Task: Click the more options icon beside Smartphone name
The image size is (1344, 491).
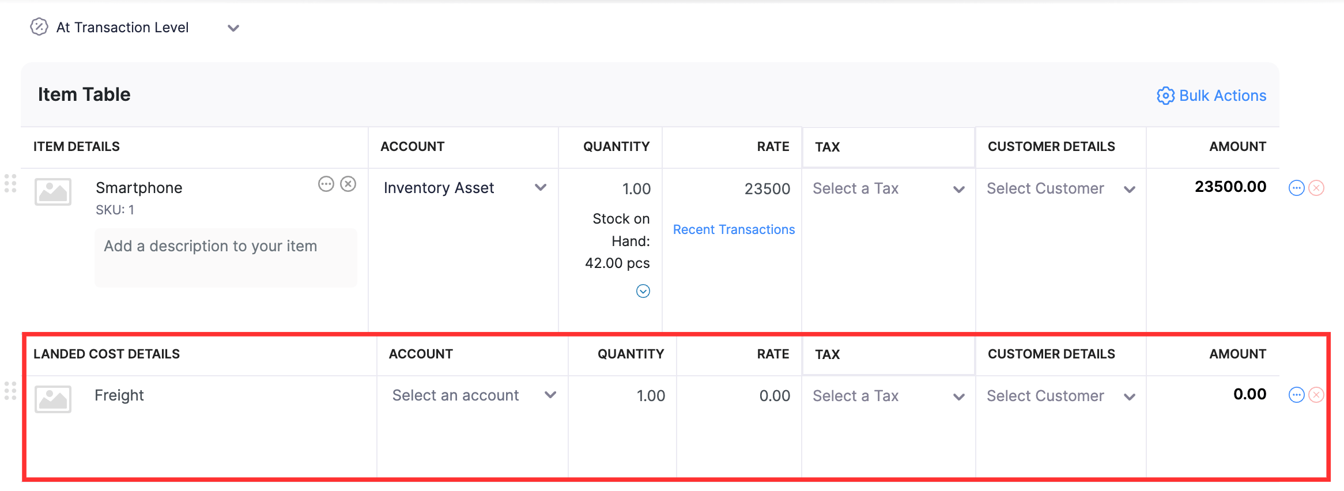Action: 326,184
